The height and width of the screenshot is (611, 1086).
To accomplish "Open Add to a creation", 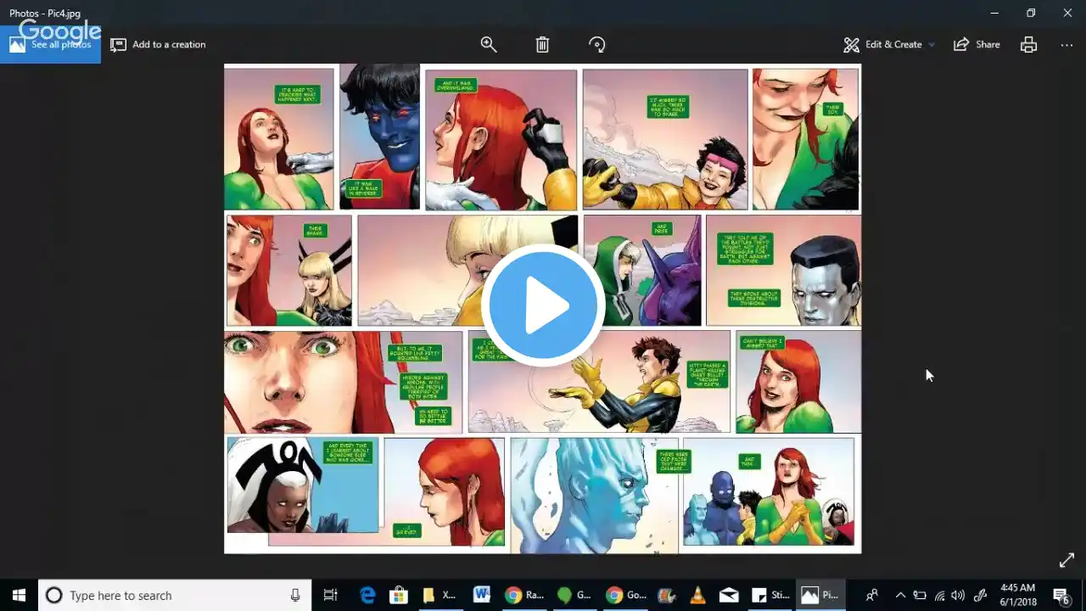I will [x=158, y=45].
